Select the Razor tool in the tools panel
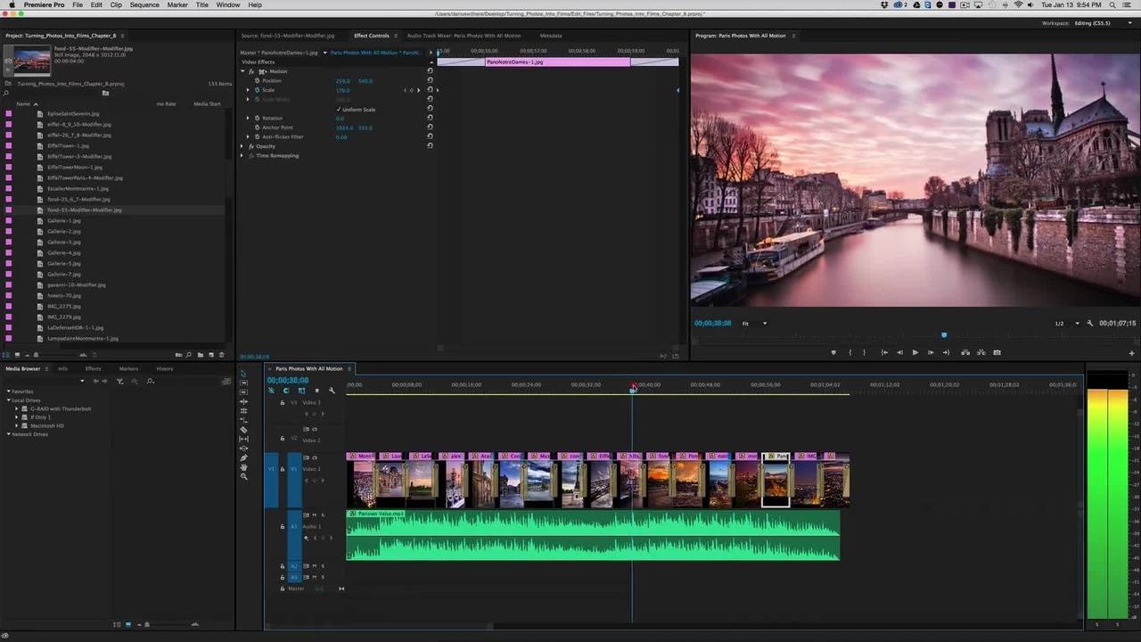 [243, 430]
